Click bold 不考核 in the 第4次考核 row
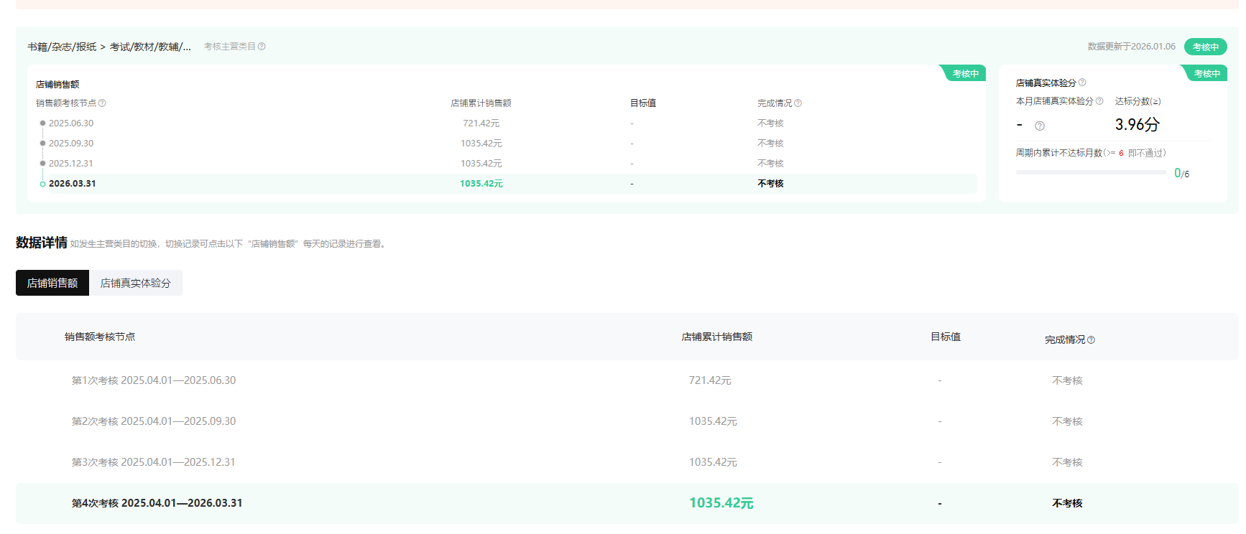1246x534 pixels. 1067,503
